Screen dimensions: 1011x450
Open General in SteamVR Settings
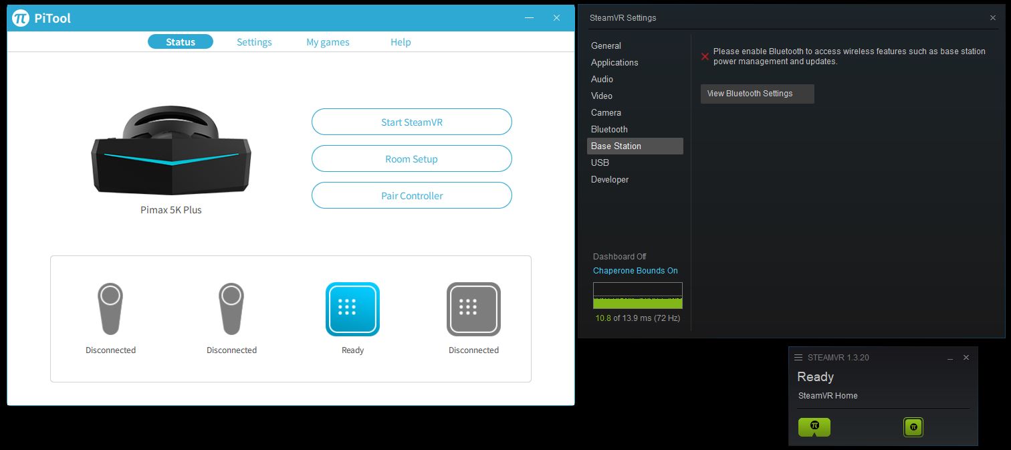pyautogui.click(x=606, y=45)
